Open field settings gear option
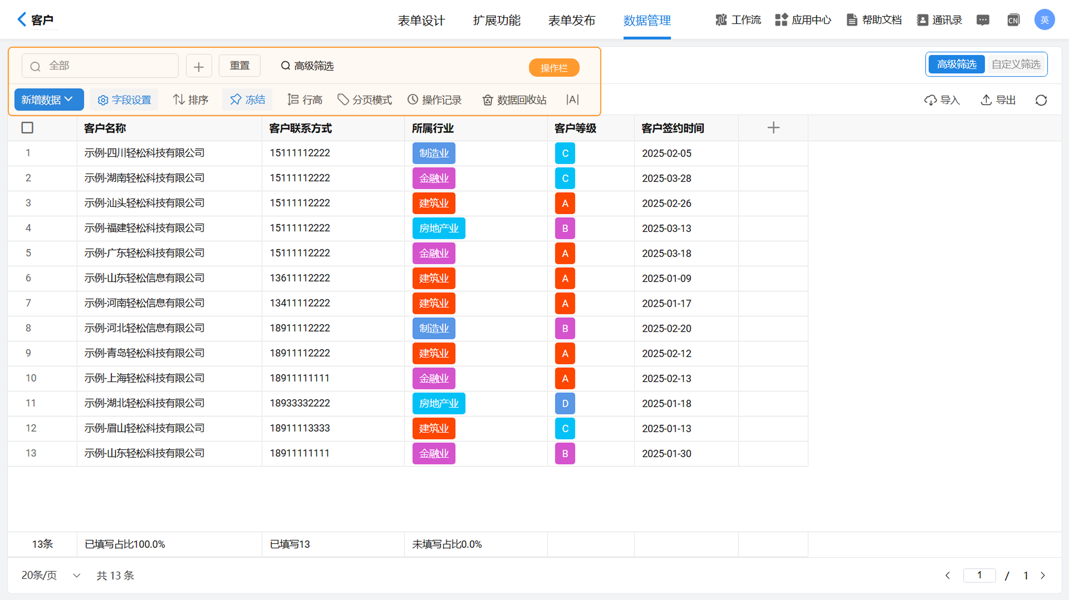This screenshot has width=1069, height=600. pyautogui.click(x=124, y=100)
